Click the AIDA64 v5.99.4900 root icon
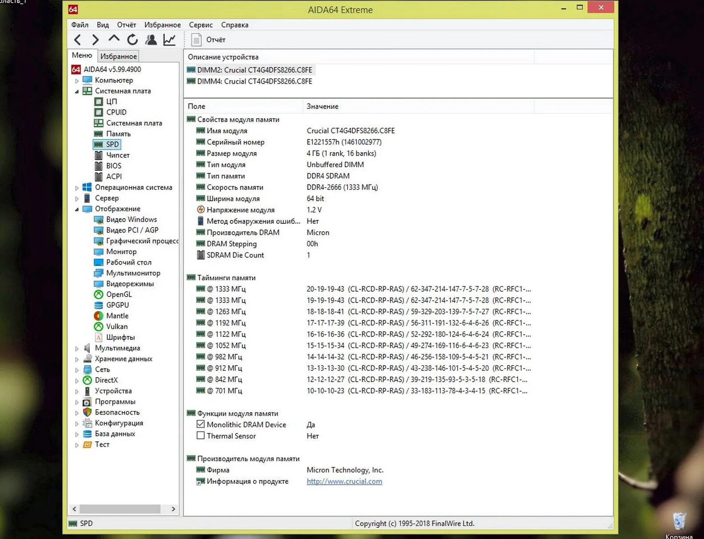The image size is (704, 539). (76, 69)
